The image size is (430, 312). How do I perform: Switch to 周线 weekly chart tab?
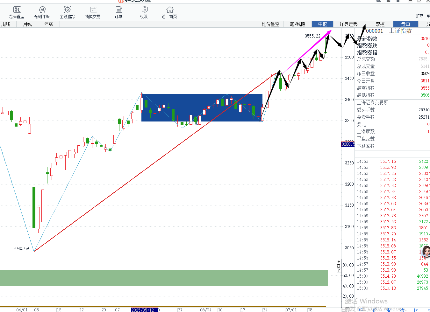(x=6, y=24)
